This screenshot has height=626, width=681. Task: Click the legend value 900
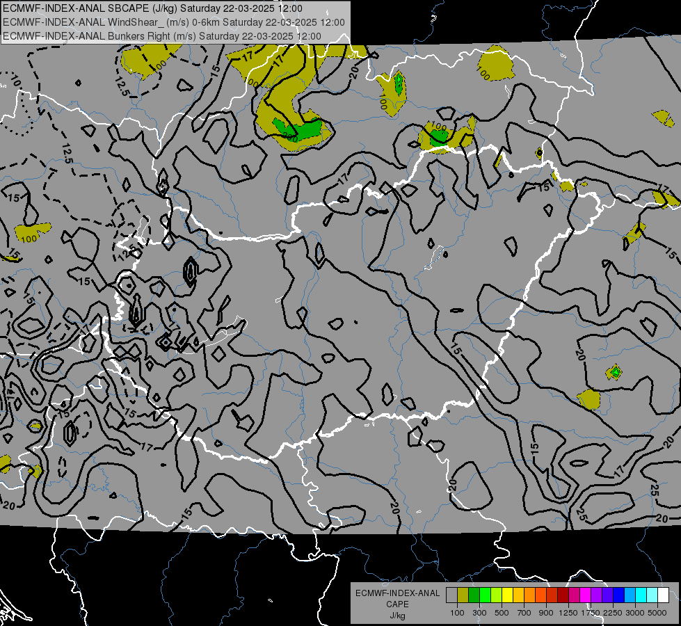[x=546, y=613]
